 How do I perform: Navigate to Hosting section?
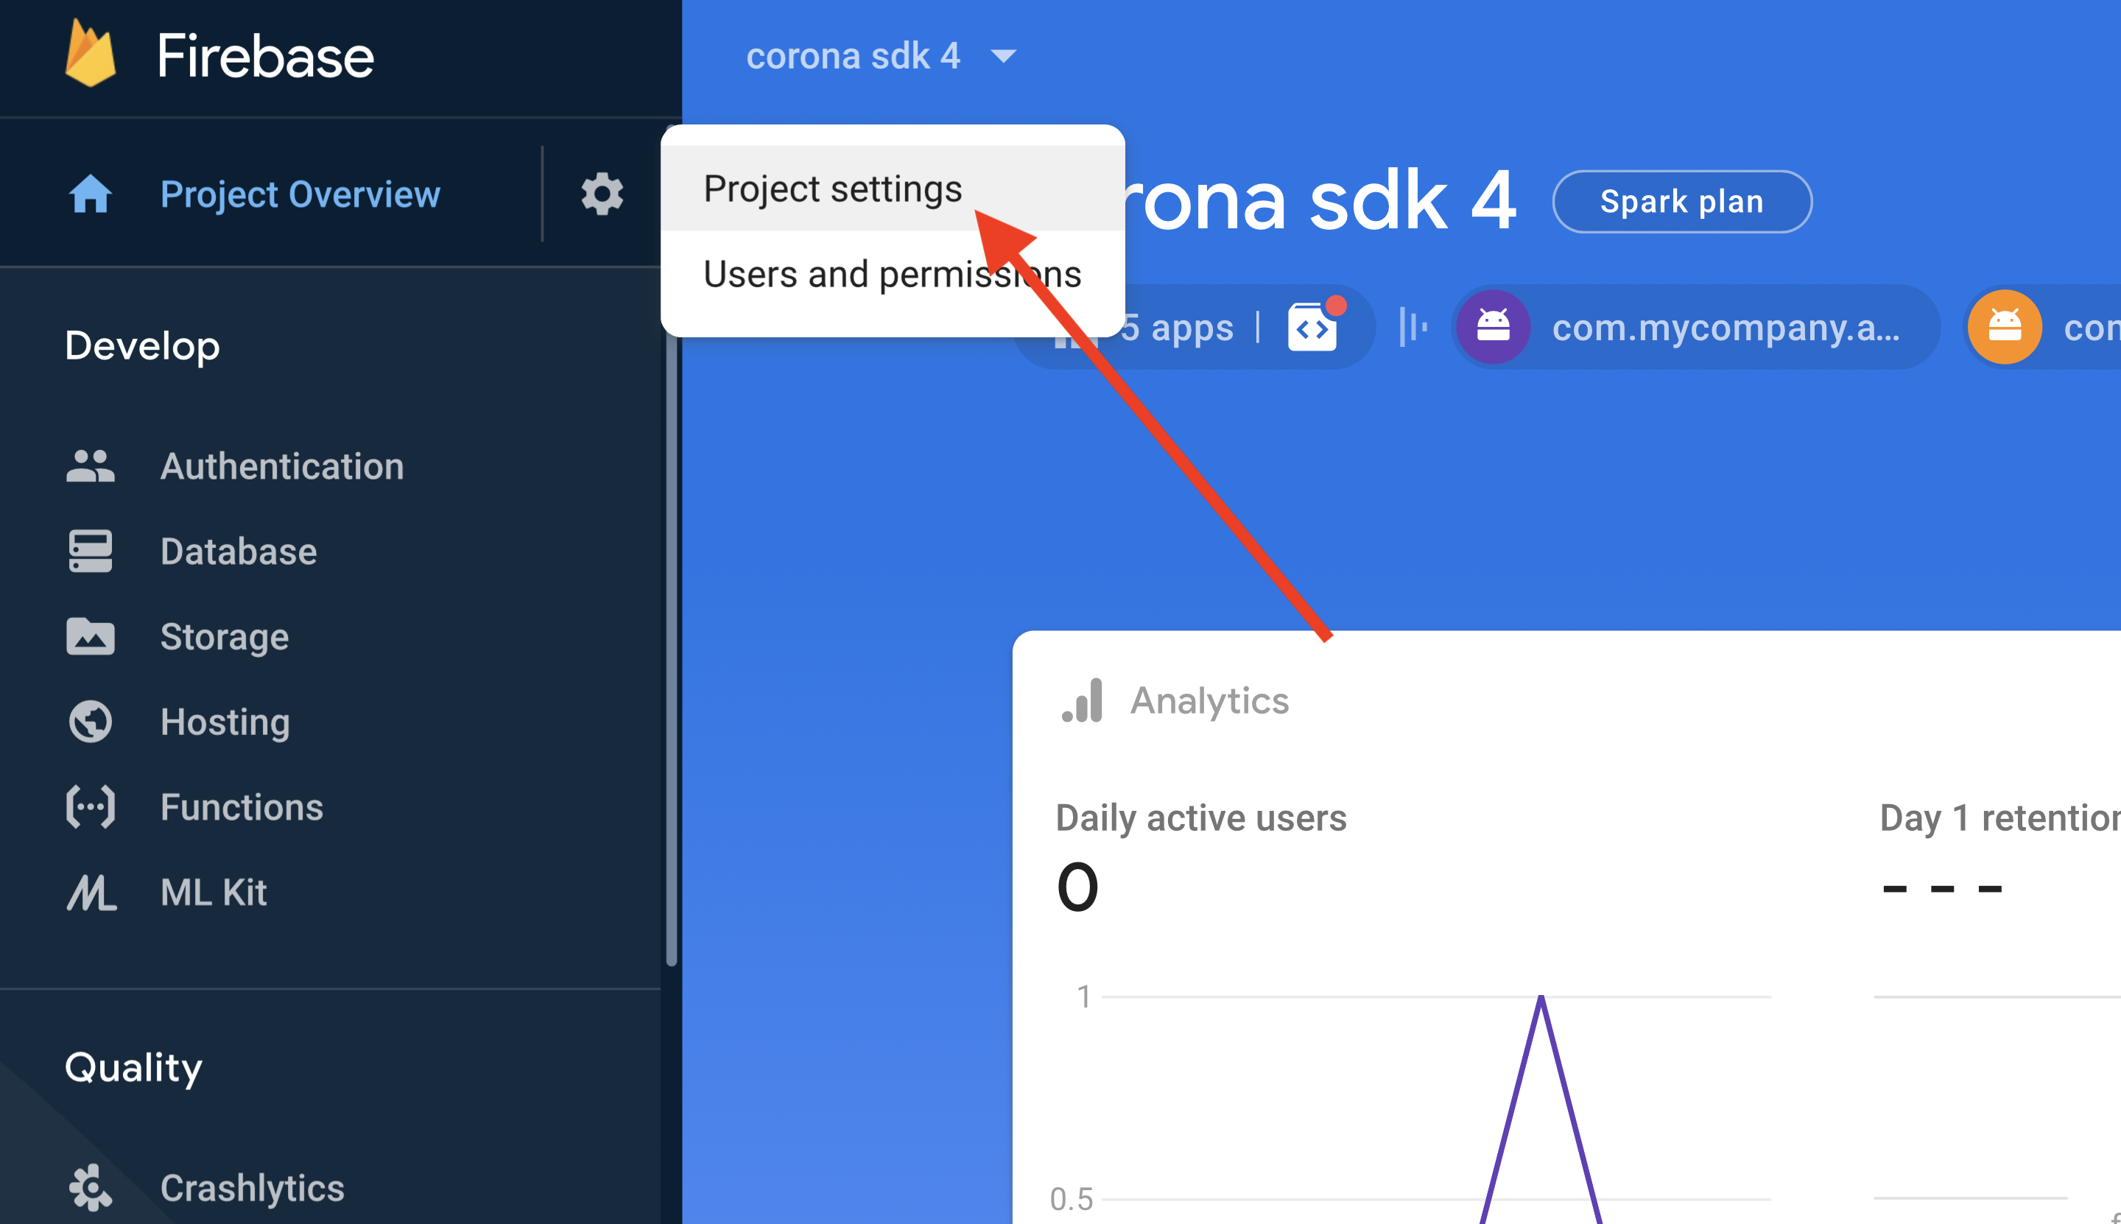pyautogui.click(x=225, y=722)
